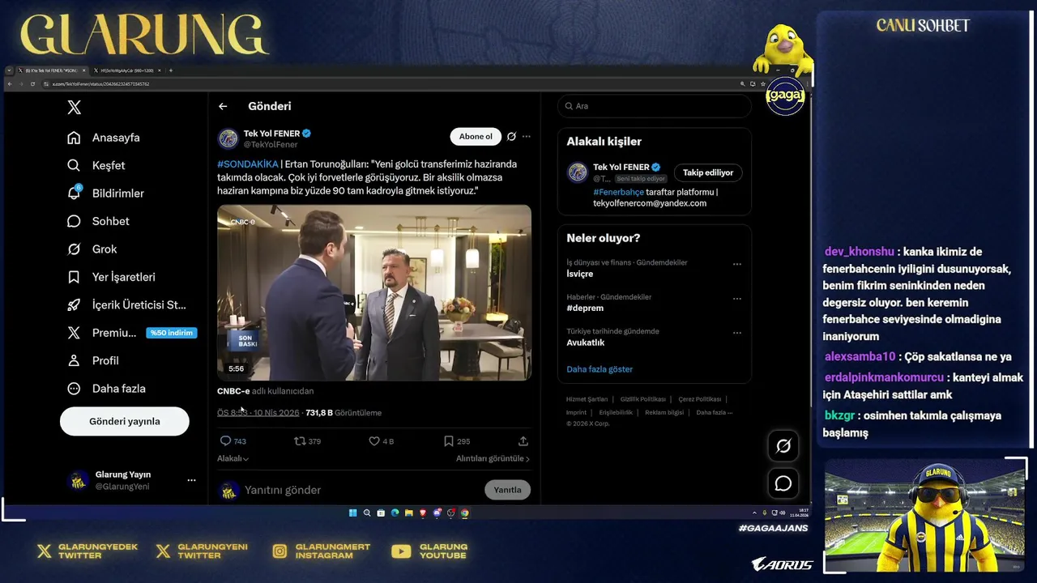Open İsviçre trending topic
Screen dimensions: 1037x583
pyautogui.click(x=580, y=274)
